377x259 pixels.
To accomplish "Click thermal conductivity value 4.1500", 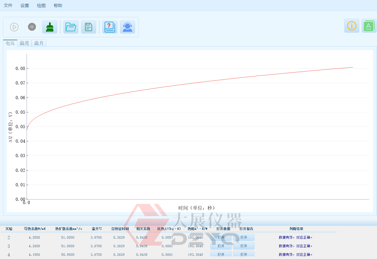I will pos(34,255).
